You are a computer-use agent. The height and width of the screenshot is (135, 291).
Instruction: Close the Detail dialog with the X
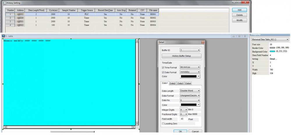click(x=203, y=42)
